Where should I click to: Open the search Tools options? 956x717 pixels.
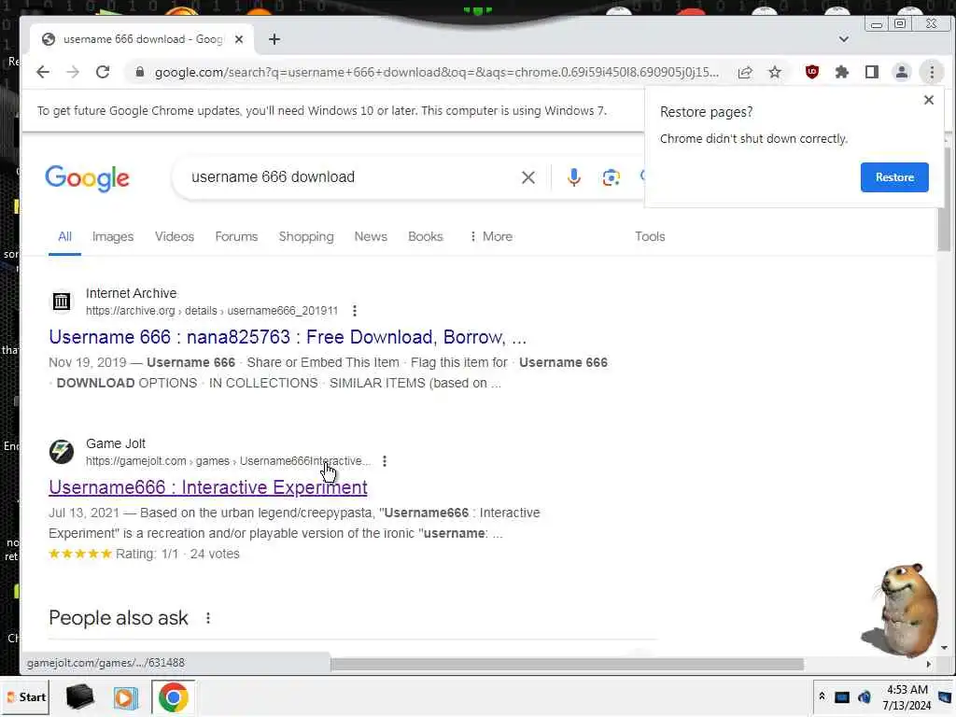[x=650, y=236]
